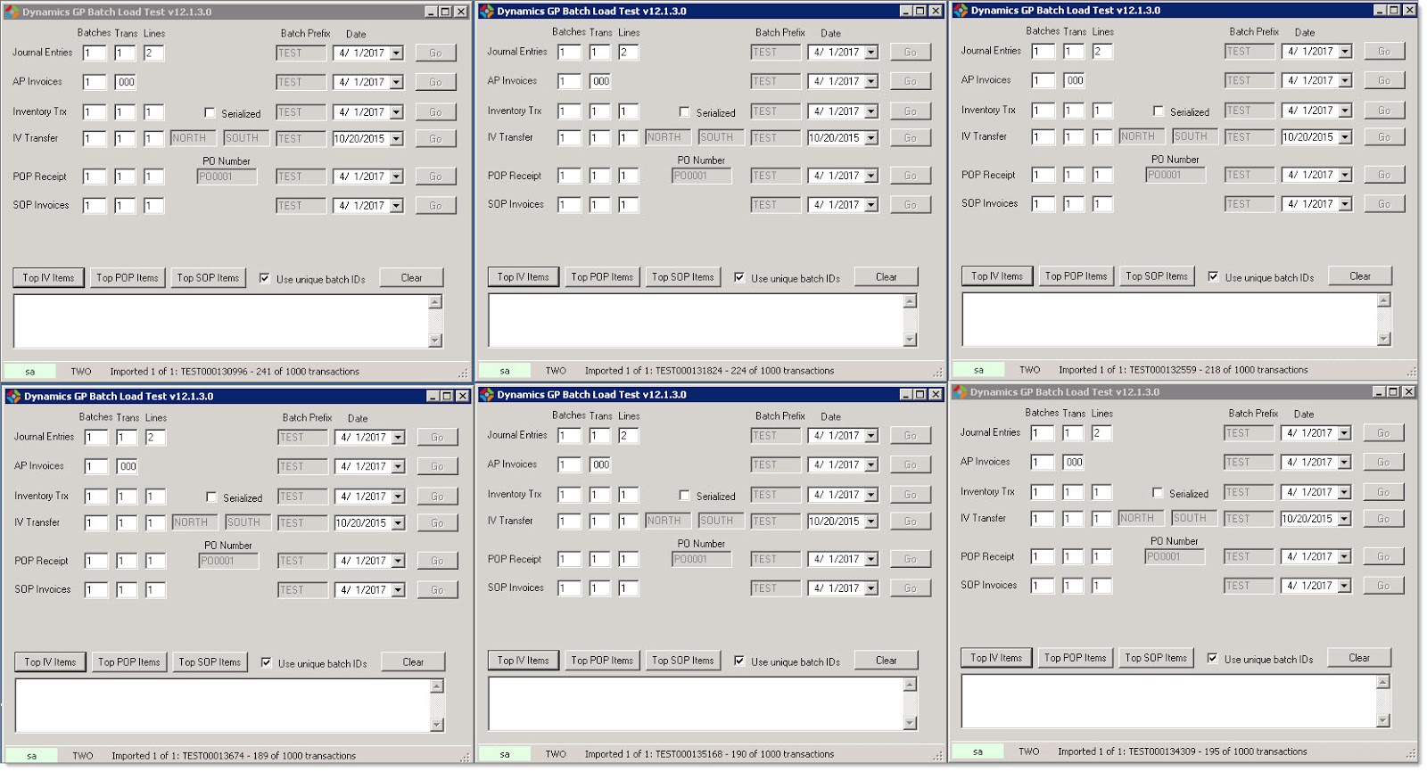The image size is (1427, 772).
Task: Click log scrollbar up arrow in 224-transactions window
Action: 910,301
